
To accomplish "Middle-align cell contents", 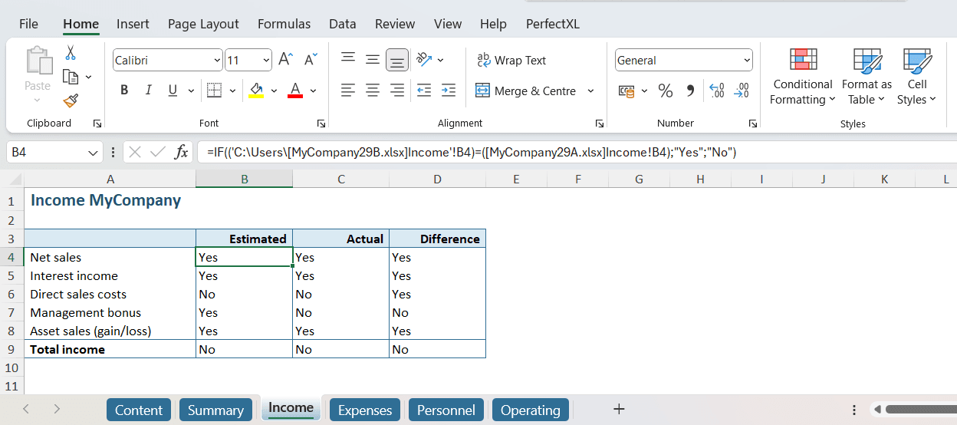I will click(x=373, y=59).
